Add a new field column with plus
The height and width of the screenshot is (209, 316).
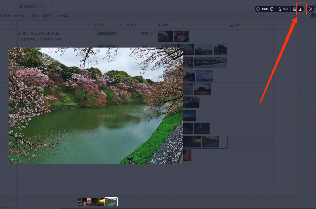click(x=285, y=25)
